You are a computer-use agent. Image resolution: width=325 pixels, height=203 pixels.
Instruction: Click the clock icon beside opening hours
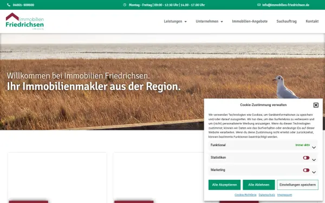tap(125, 5)
